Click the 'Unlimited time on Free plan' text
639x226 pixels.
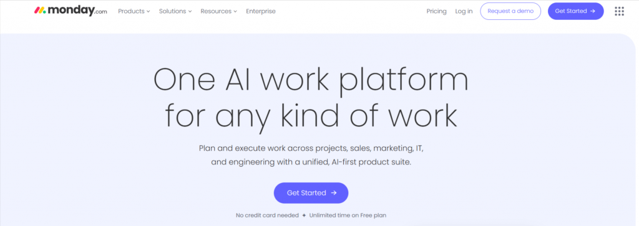tap(348, 215)
